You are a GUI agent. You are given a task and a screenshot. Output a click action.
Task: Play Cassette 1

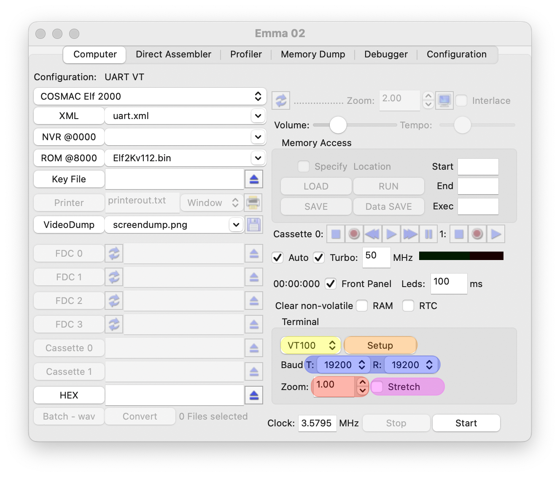click(496, 234)
